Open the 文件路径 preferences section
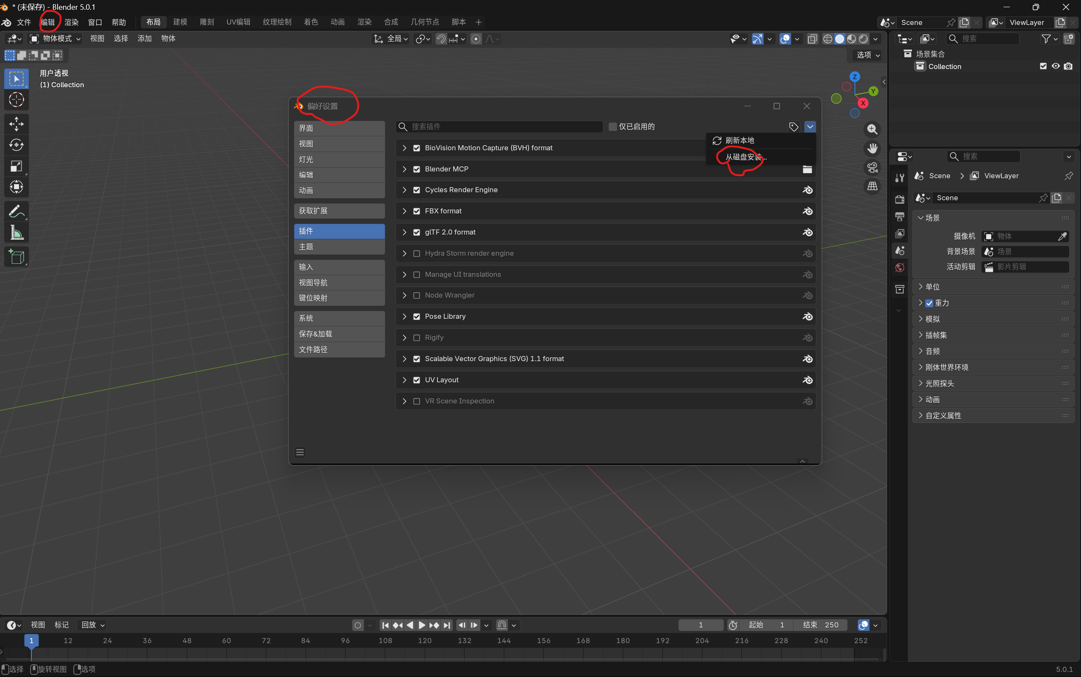1081x677 pixels. click(x=340, y=350)
